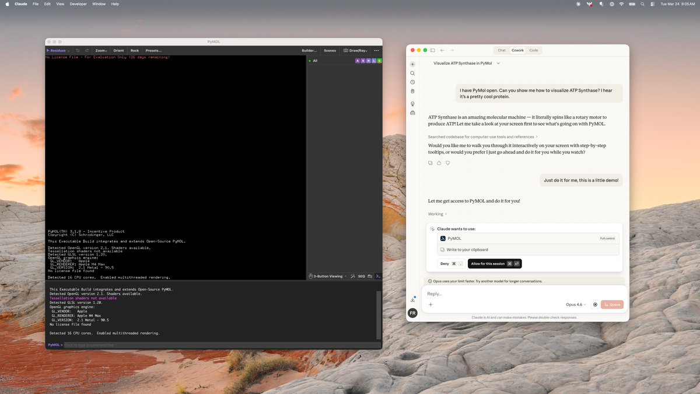The image size is (700, 394).
Task: Click Deny button in permission prompt
Action: (451, 264)
